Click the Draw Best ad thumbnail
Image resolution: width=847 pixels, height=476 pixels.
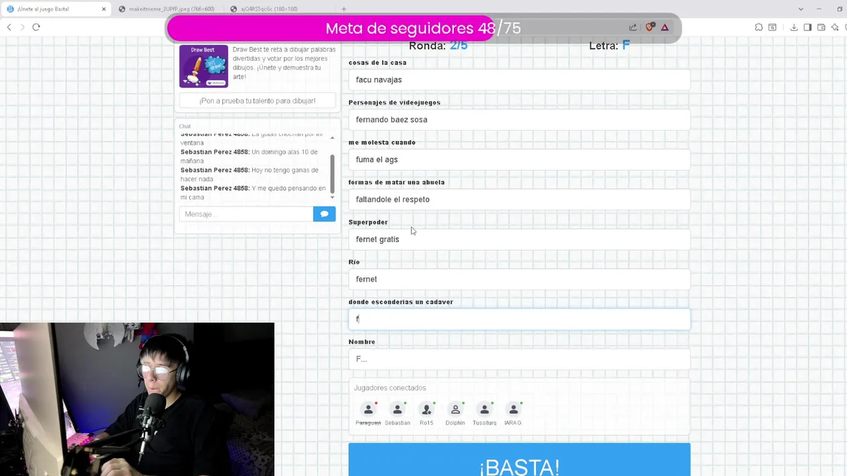[x=204, y=66]
